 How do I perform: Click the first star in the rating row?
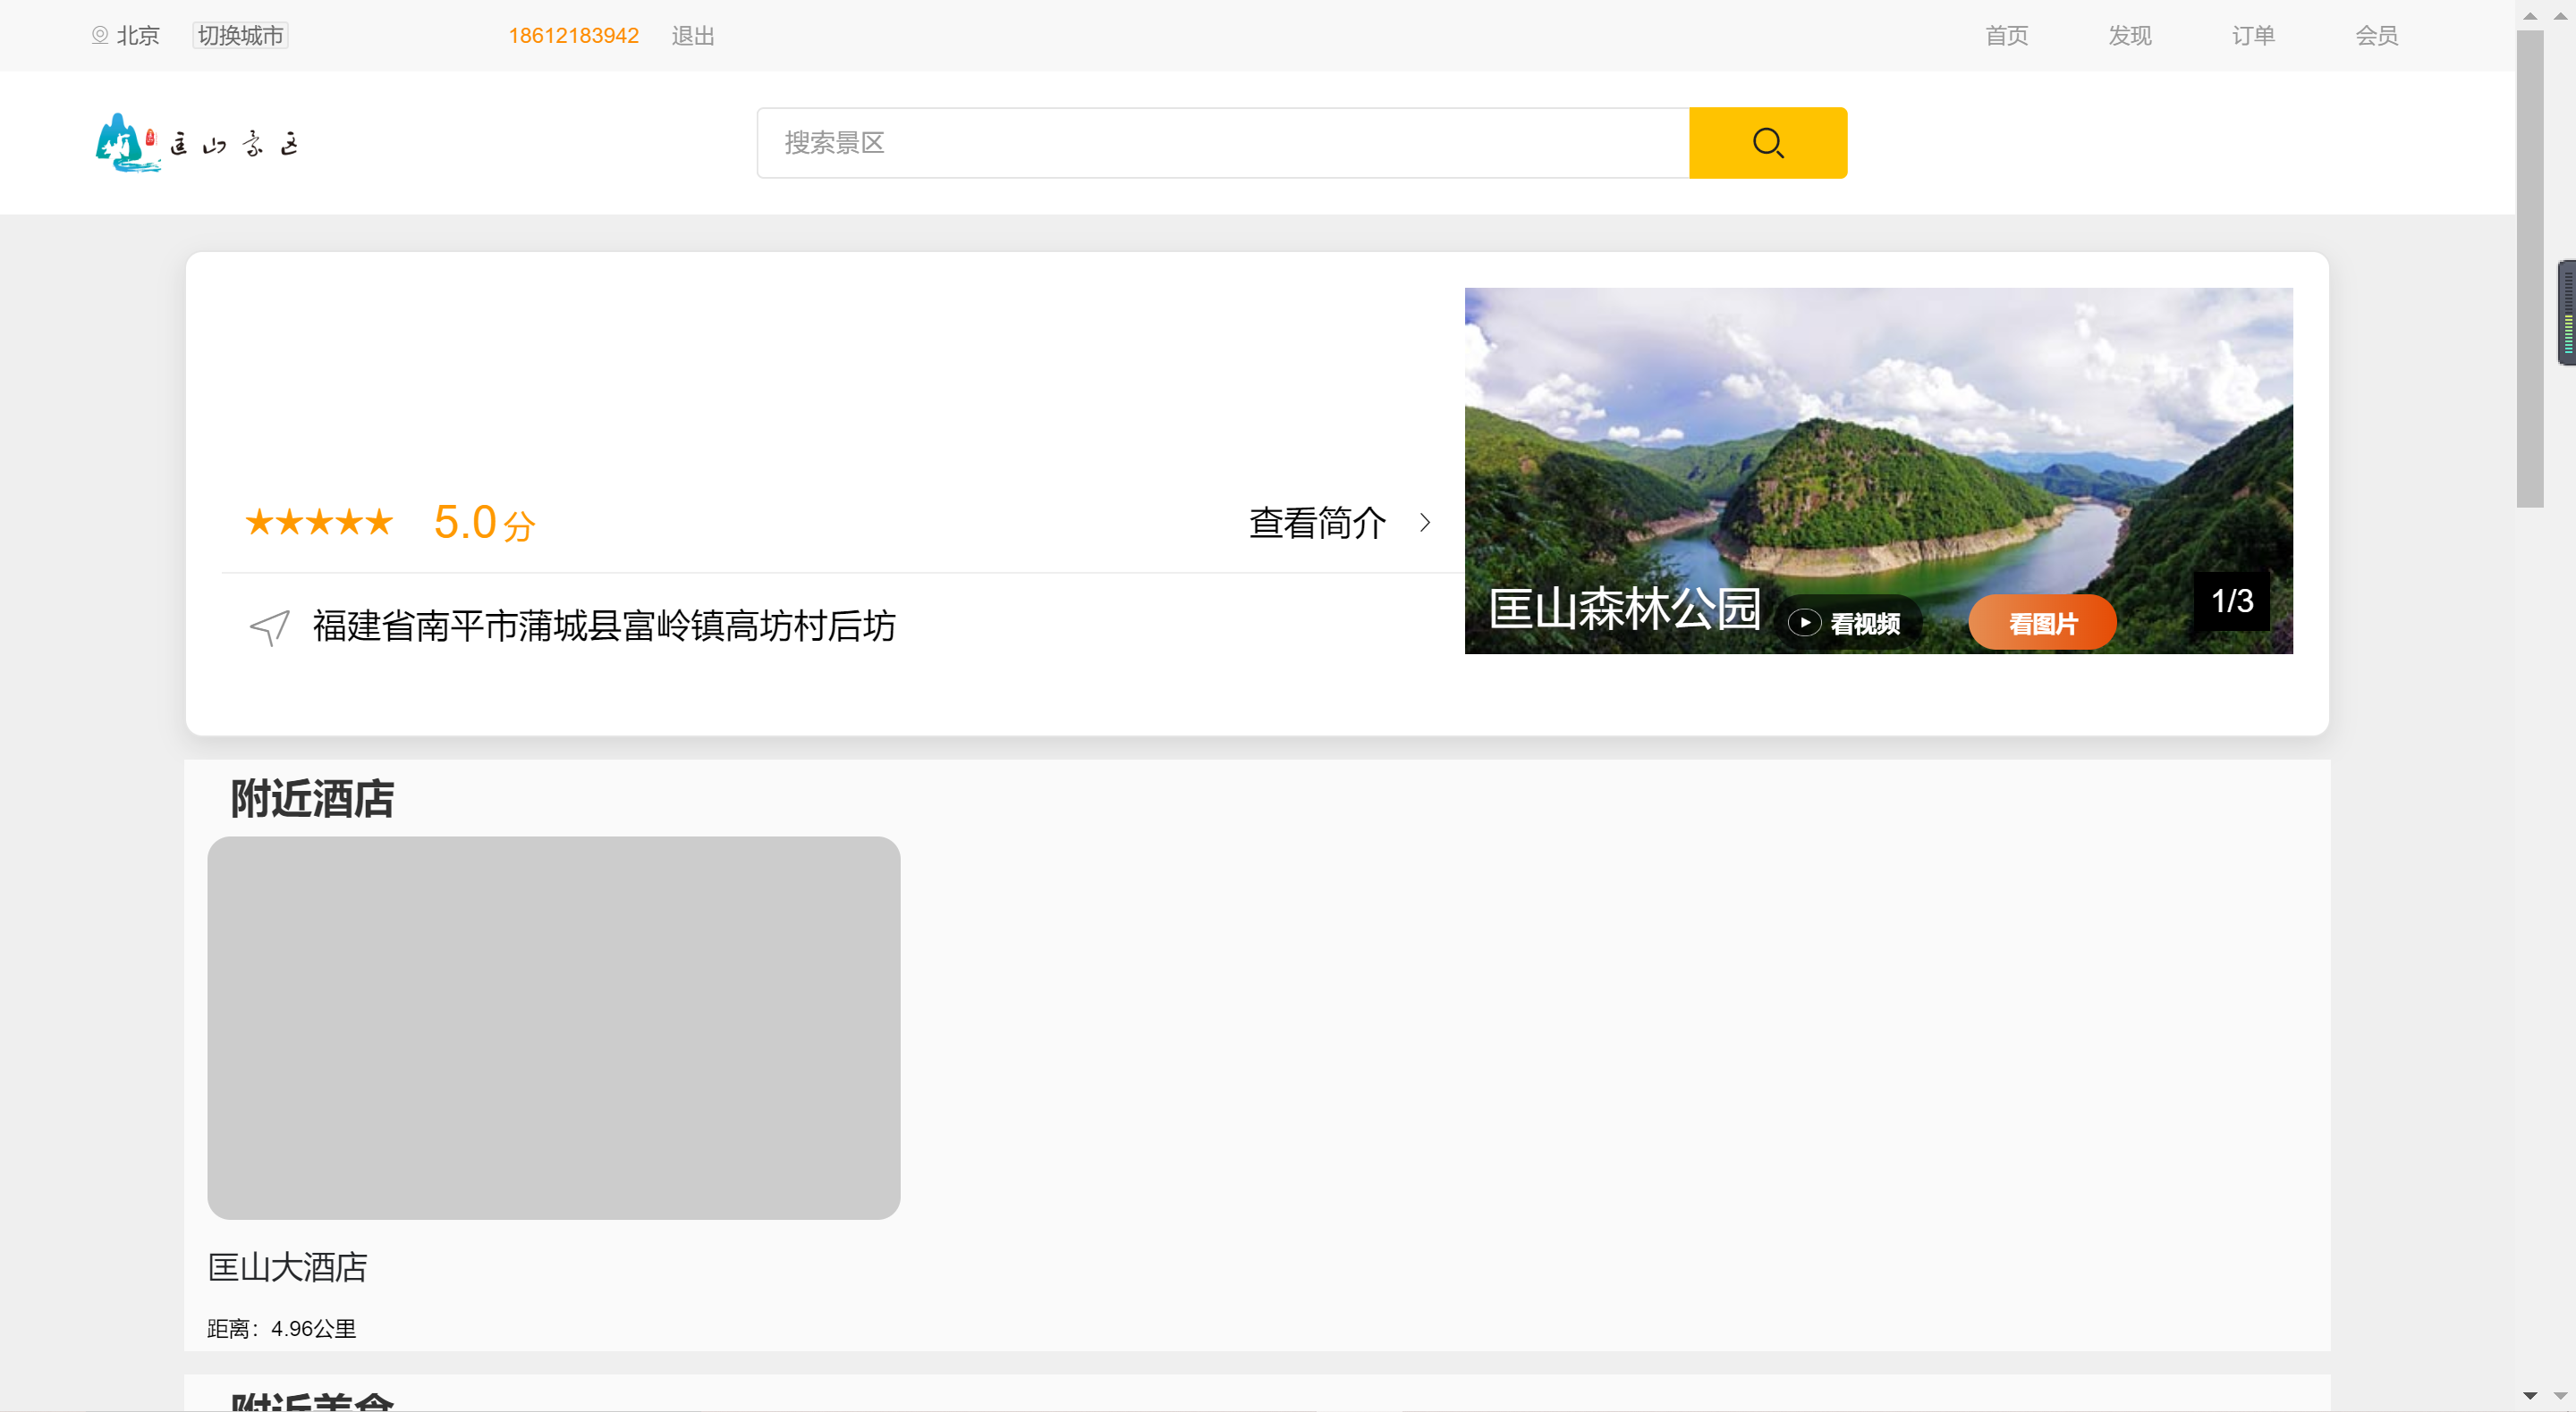262,522
